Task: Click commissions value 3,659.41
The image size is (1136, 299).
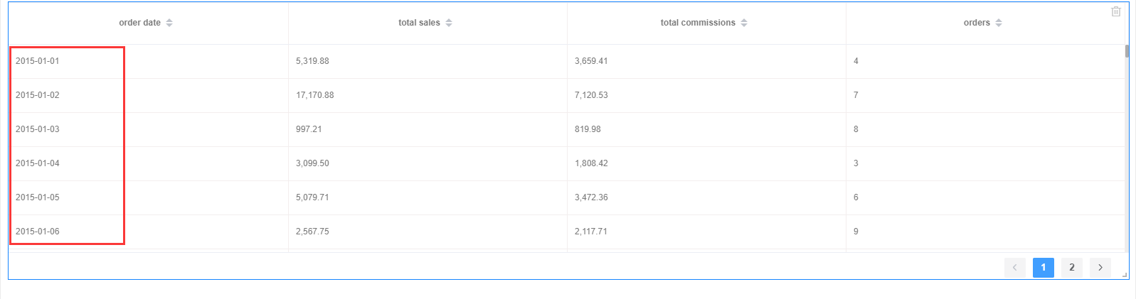Action: tap(591, 61)
